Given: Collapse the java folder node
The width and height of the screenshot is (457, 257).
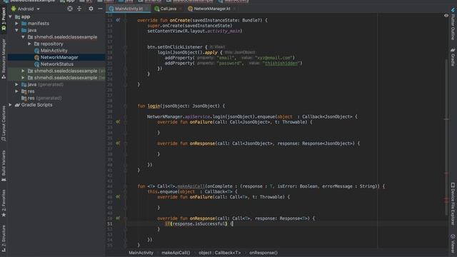Looking at the screenshot, I should pyautogui.click(x=17, y=30).
